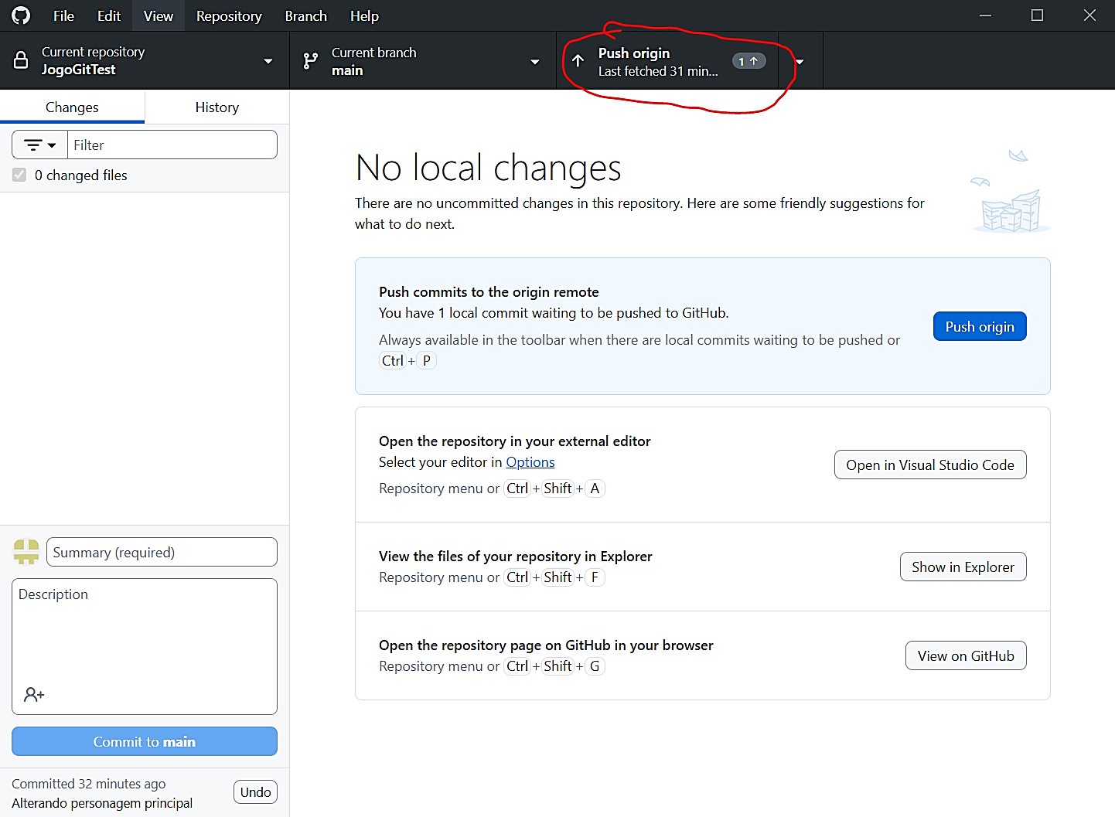Screen dimensions: 1115x817
Task: Toggle the 0 changed files checkbox
Action: pos(19,175)
